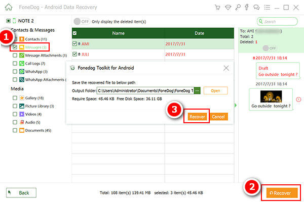
Task: Click the Picture Library icon
Action: point(22,106)
